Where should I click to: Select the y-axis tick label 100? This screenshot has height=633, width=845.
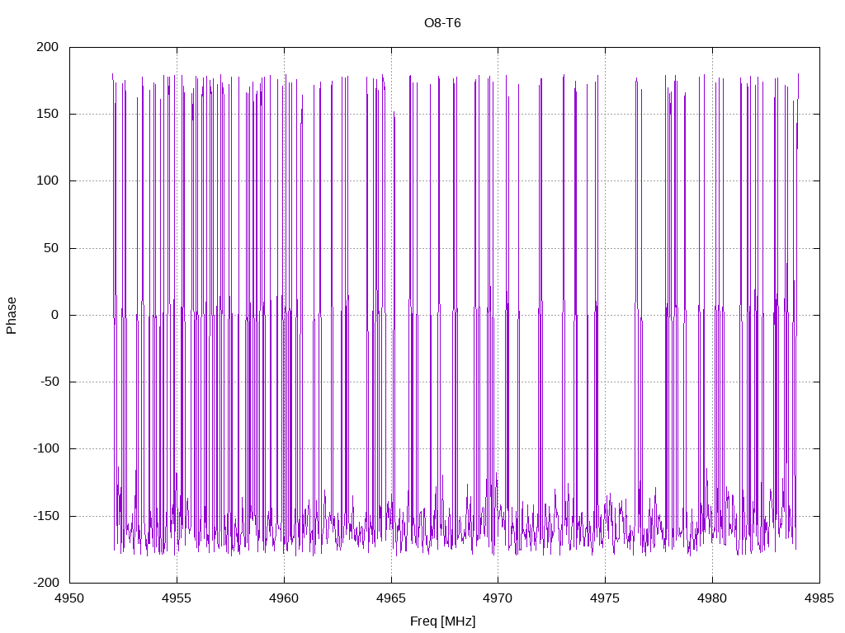tap(47, 181)
